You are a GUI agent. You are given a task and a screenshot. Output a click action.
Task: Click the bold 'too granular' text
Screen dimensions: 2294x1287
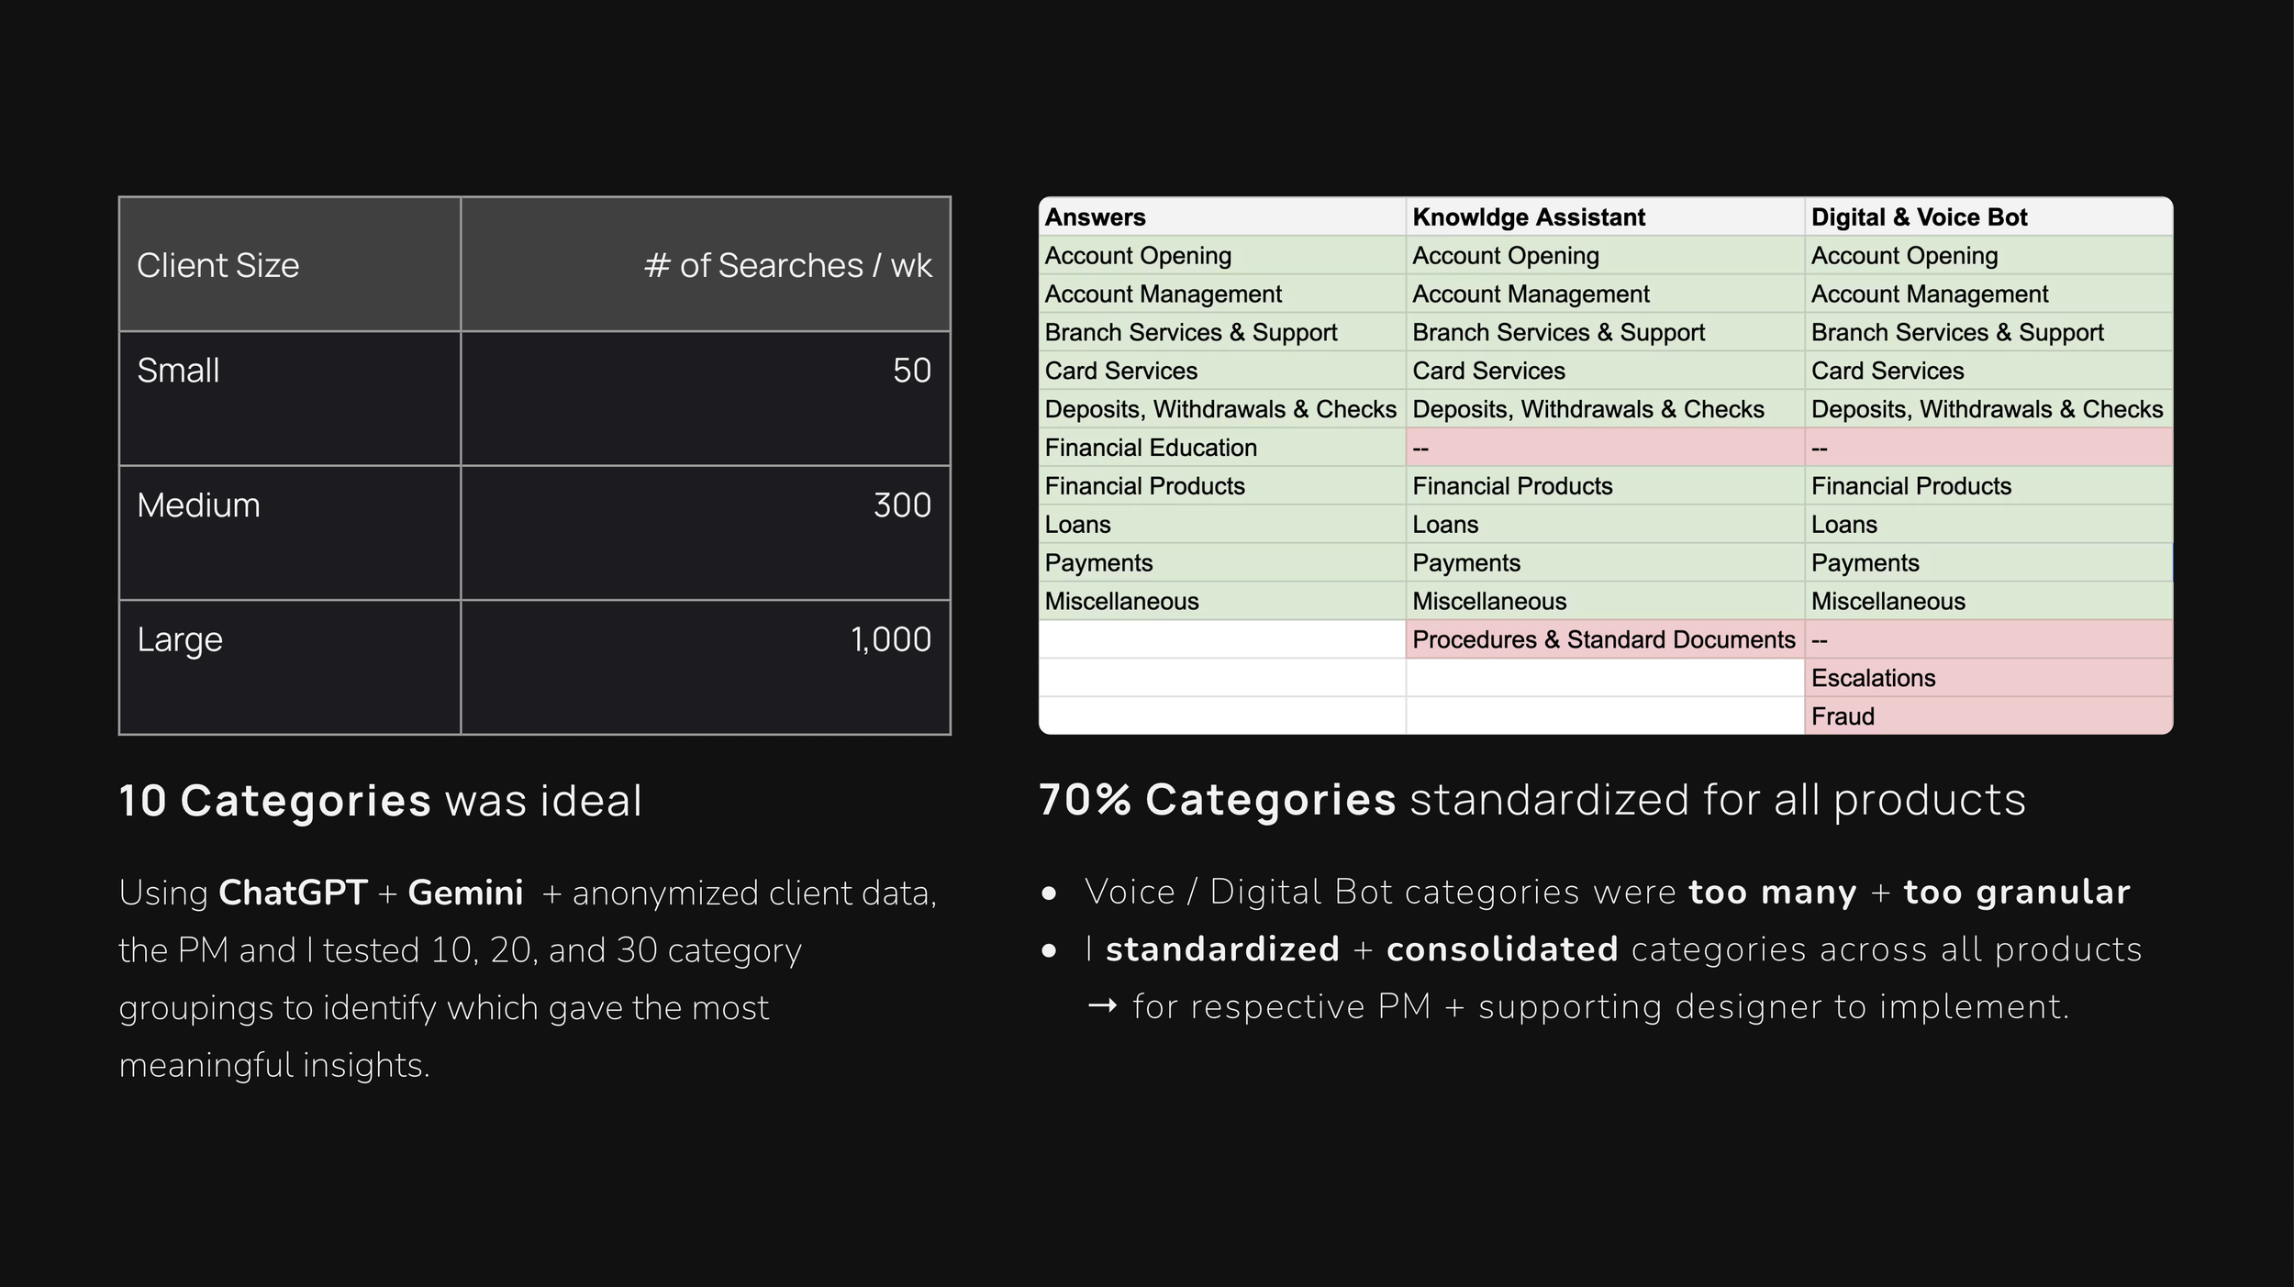pyautogui.click(x=2016, y=892)
